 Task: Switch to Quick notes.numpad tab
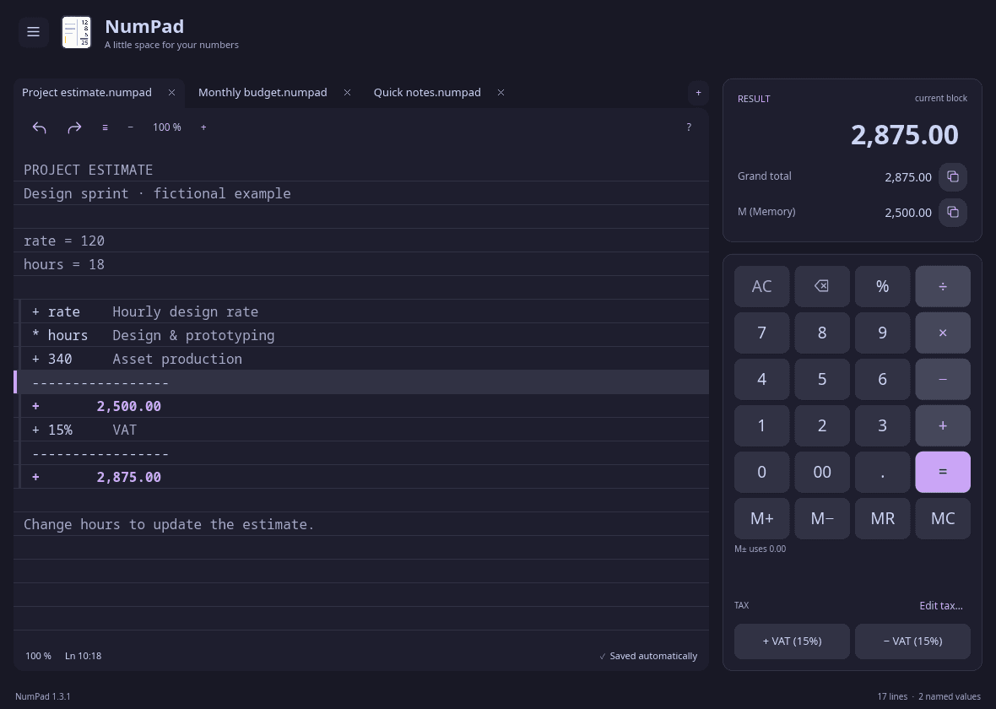[x=427, y=93]
